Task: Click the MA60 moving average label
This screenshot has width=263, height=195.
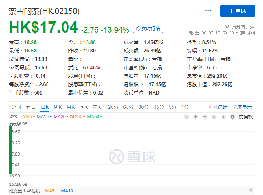Action: (95, 116)
